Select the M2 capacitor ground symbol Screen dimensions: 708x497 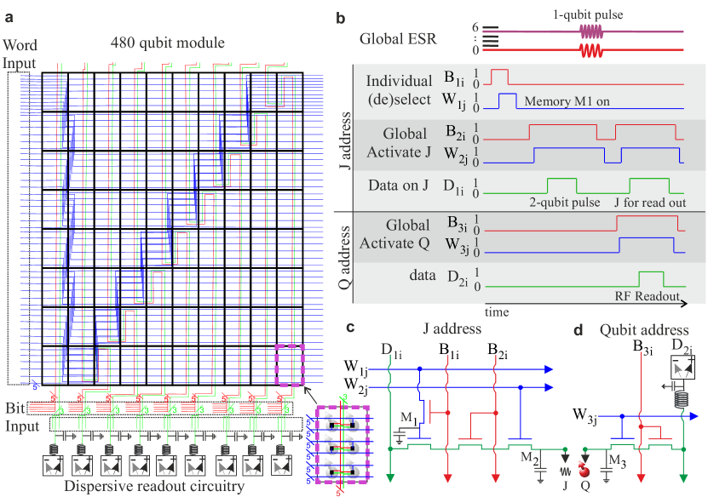(540, 473)
